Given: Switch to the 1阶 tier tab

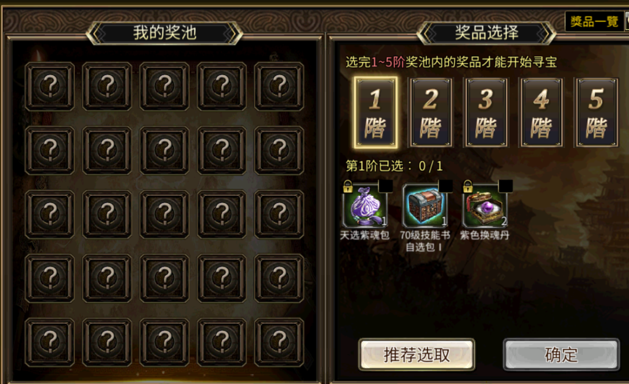Looking at the screenshot, I should pos(376,112).
